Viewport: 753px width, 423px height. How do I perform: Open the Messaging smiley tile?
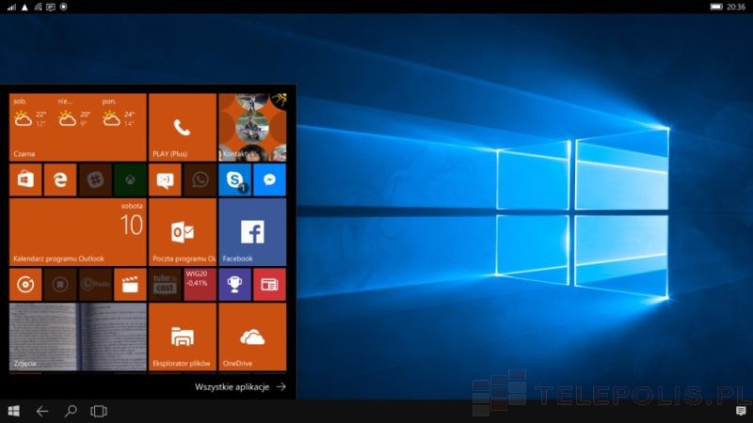point(166,180)
